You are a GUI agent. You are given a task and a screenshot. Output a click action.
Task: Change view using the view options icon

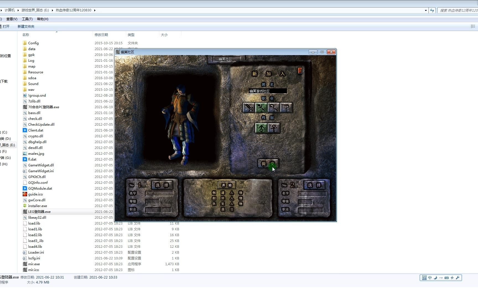tap(473, 26)
